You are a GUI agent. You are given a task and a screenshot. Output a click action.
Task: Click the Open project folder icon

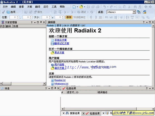tap(81, 7)
